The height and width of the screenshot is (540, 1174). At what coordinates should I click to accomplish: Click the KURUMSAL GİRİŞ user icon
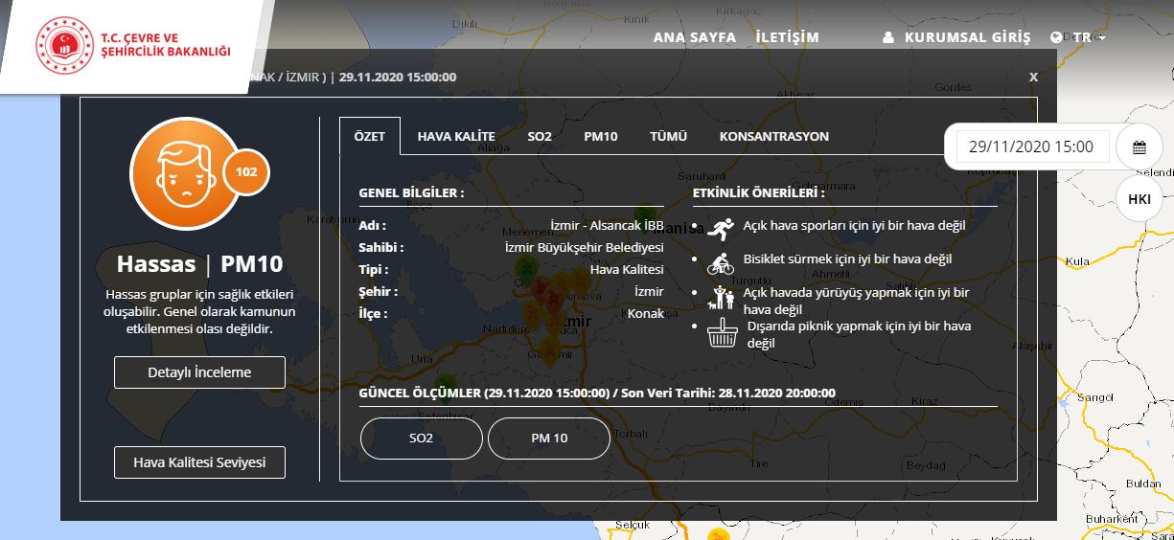[888, 37]
